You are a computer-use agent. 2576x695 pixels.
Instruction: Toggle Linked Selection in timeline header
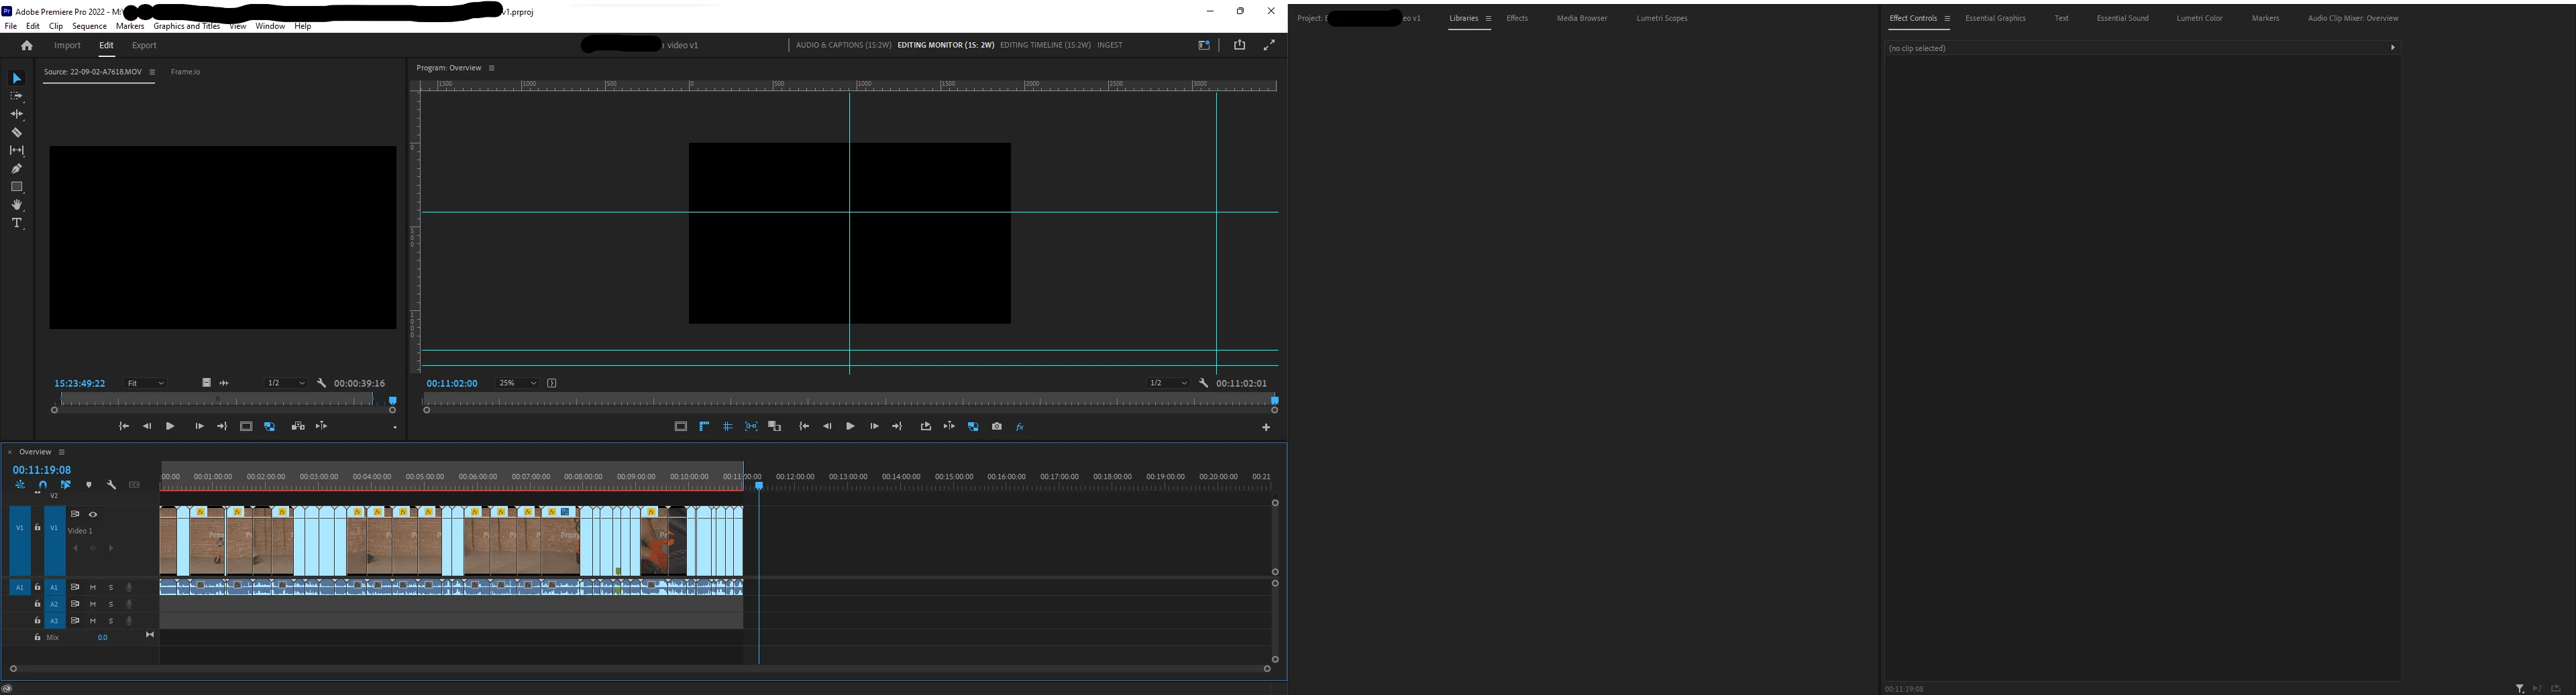coord(66,485)
